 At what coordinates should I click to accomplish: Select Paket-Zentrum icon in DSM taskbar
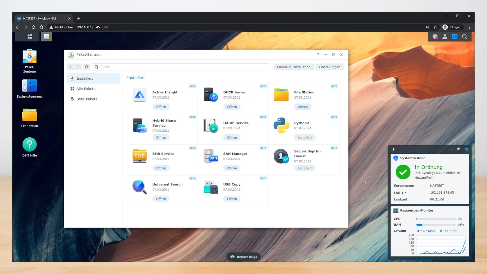(46, 37)
